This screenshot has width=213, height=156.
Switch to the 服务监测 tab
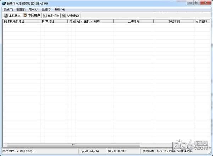(51, 16)
